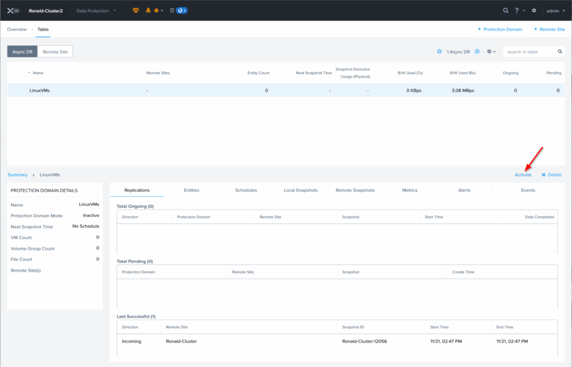Viewport: 572px width, 367px height.
Task: Activate the LinuxVMs protection domain
Action: click(523, 175)
